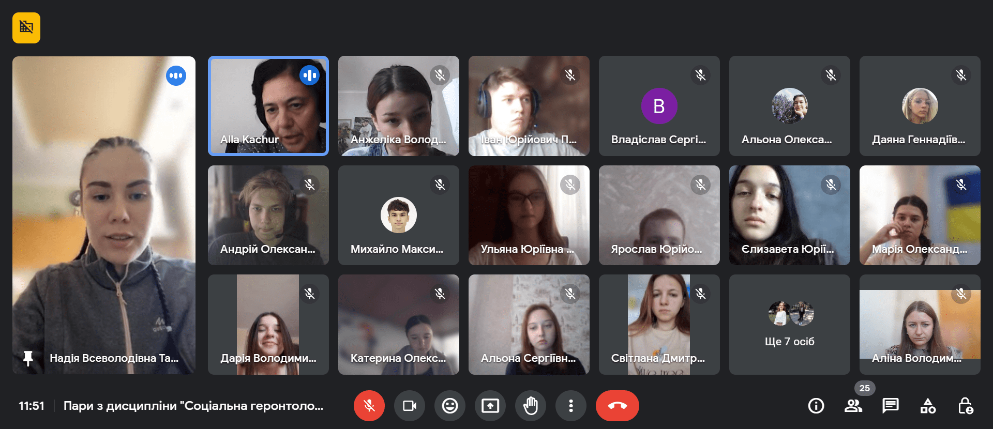Screen dimensions: 993x429
Task: Open host controls lock icon
Action: [965, 406]
